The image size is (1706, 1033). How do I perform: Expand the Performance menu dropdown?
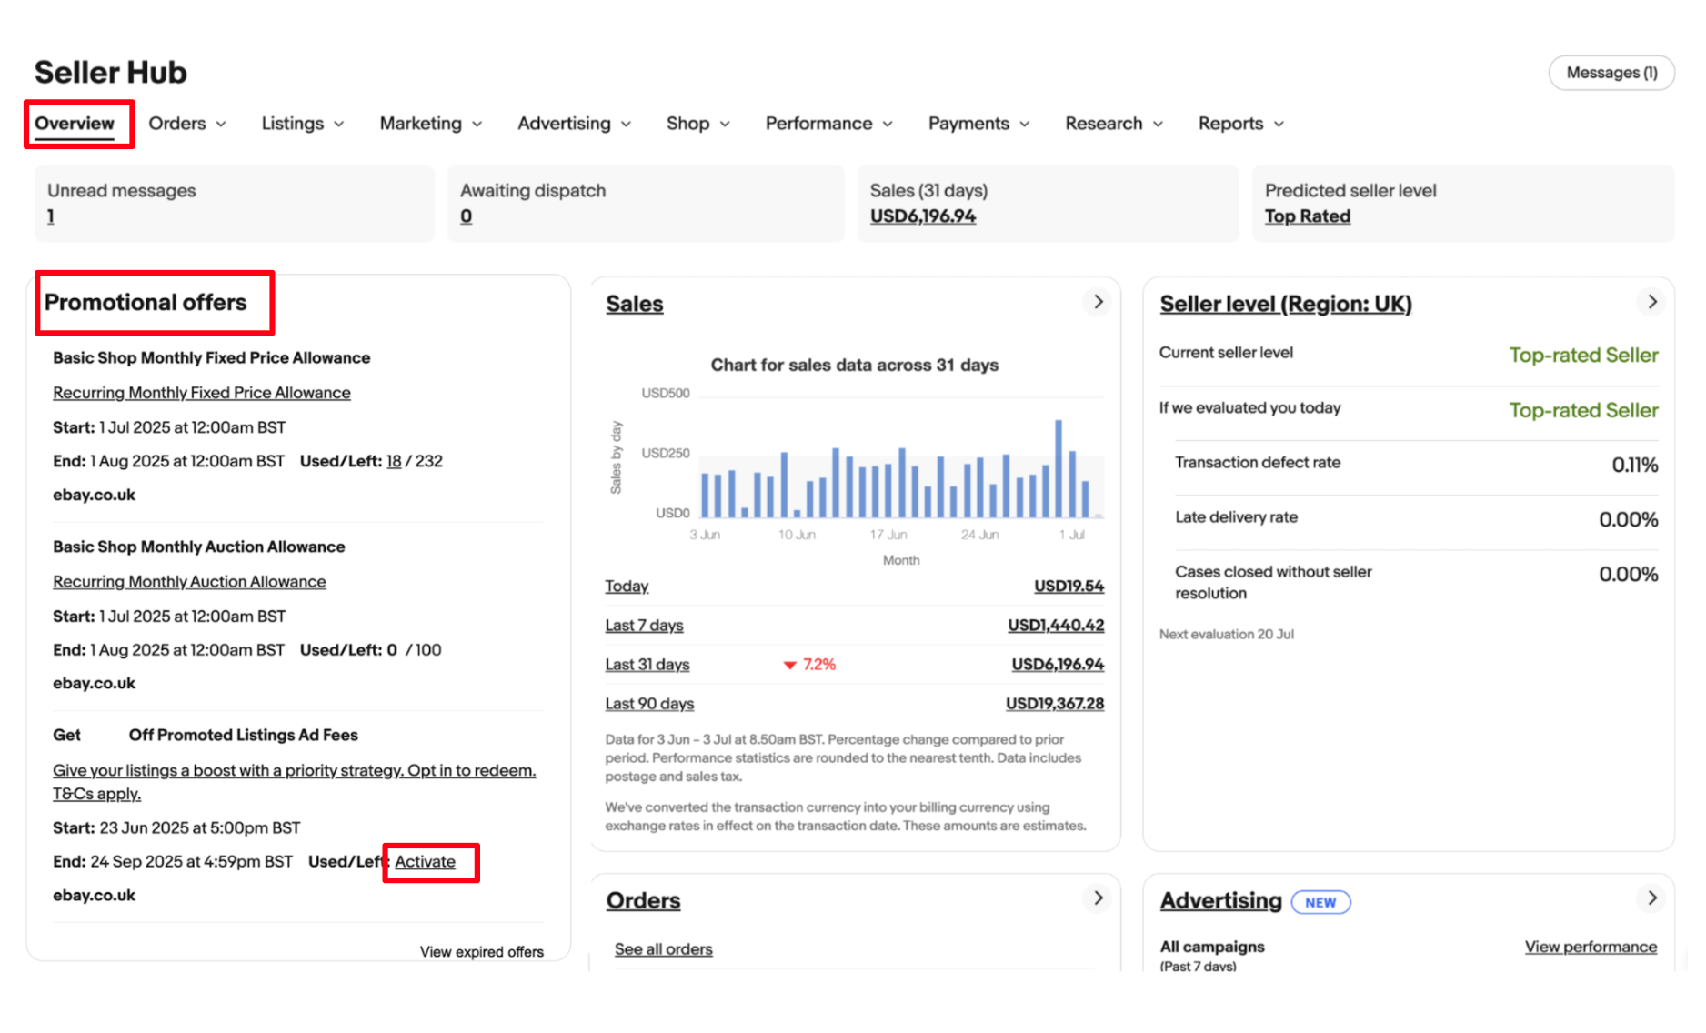829,124
